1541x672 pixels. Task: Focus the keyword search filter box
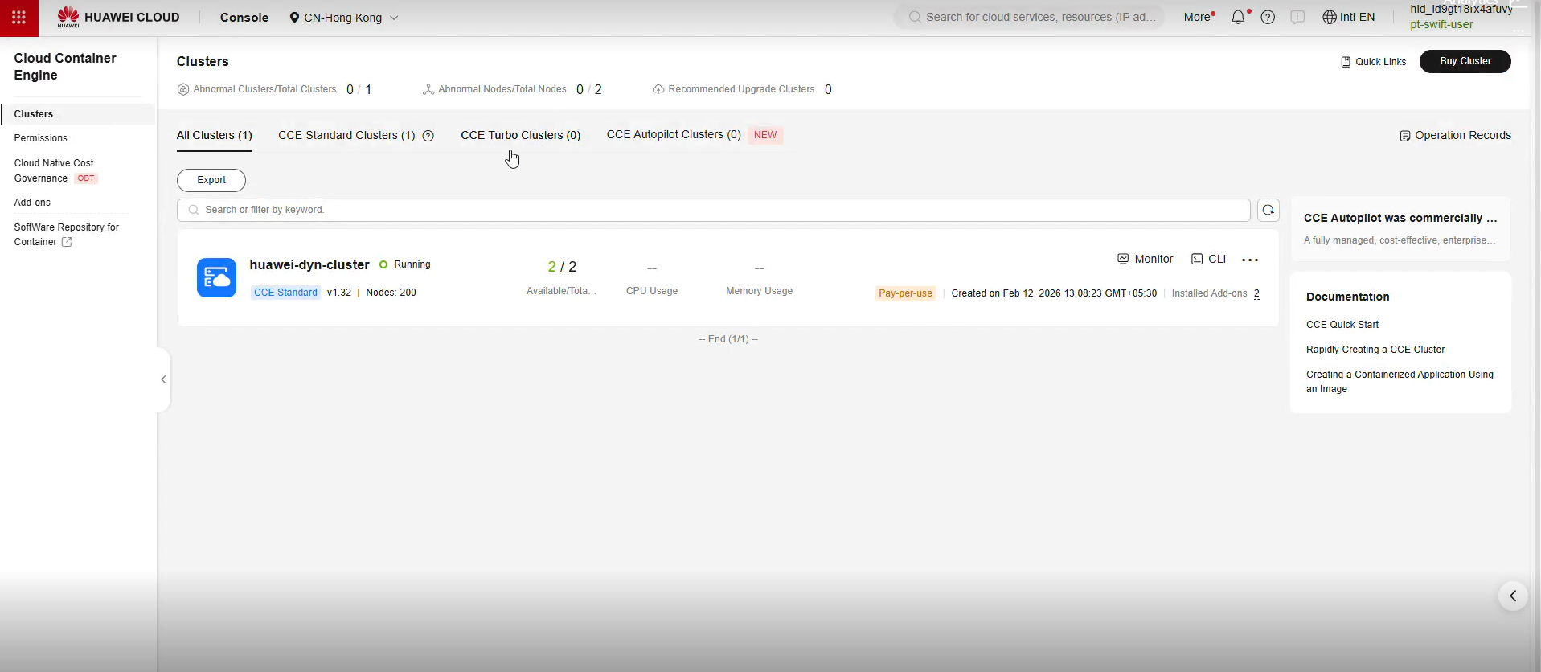coord(713,210)
